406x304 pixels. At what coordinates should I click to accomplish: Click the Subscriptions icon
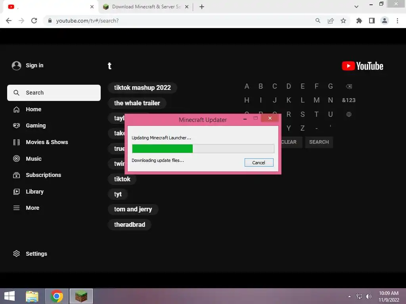[x=16, y=175]
